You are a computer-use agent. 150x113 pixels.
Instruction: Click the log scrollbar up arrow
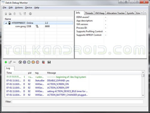point(143,72)
